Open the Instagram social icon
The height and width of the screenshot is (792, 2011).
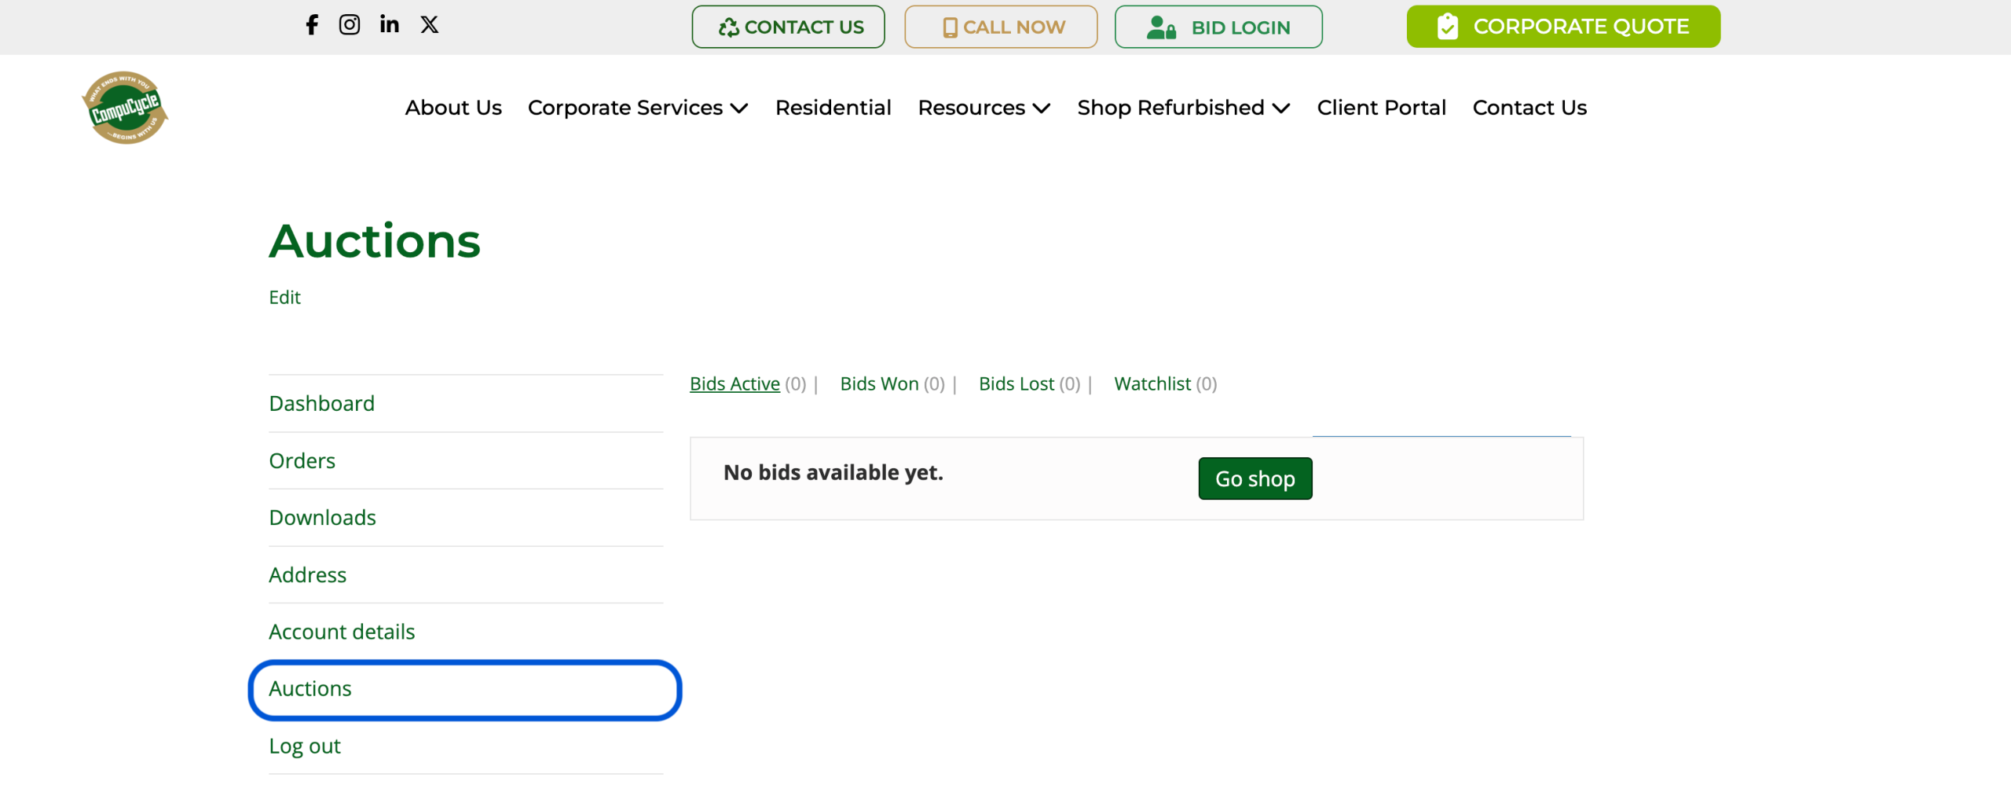click(350, 25)
